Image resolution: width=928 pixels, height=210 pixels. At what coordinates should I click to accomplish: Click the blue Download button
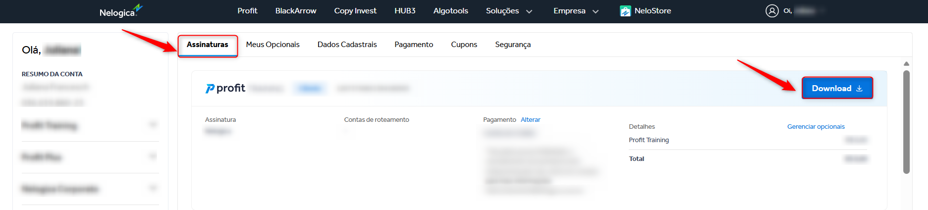pos(837,88)
